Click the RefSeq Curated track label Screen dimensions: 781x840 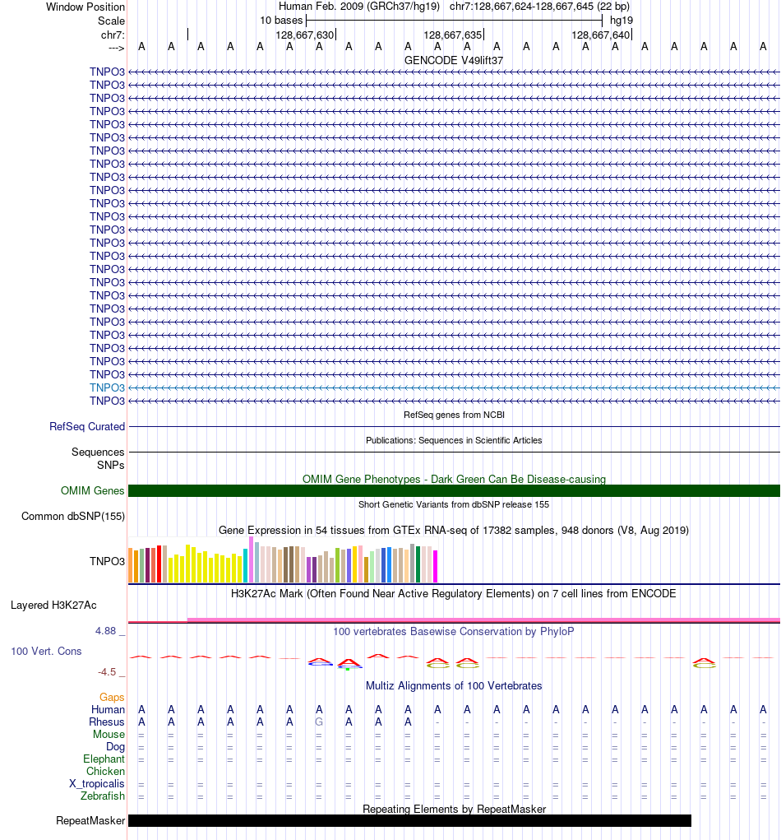click(x=86, y=426)
